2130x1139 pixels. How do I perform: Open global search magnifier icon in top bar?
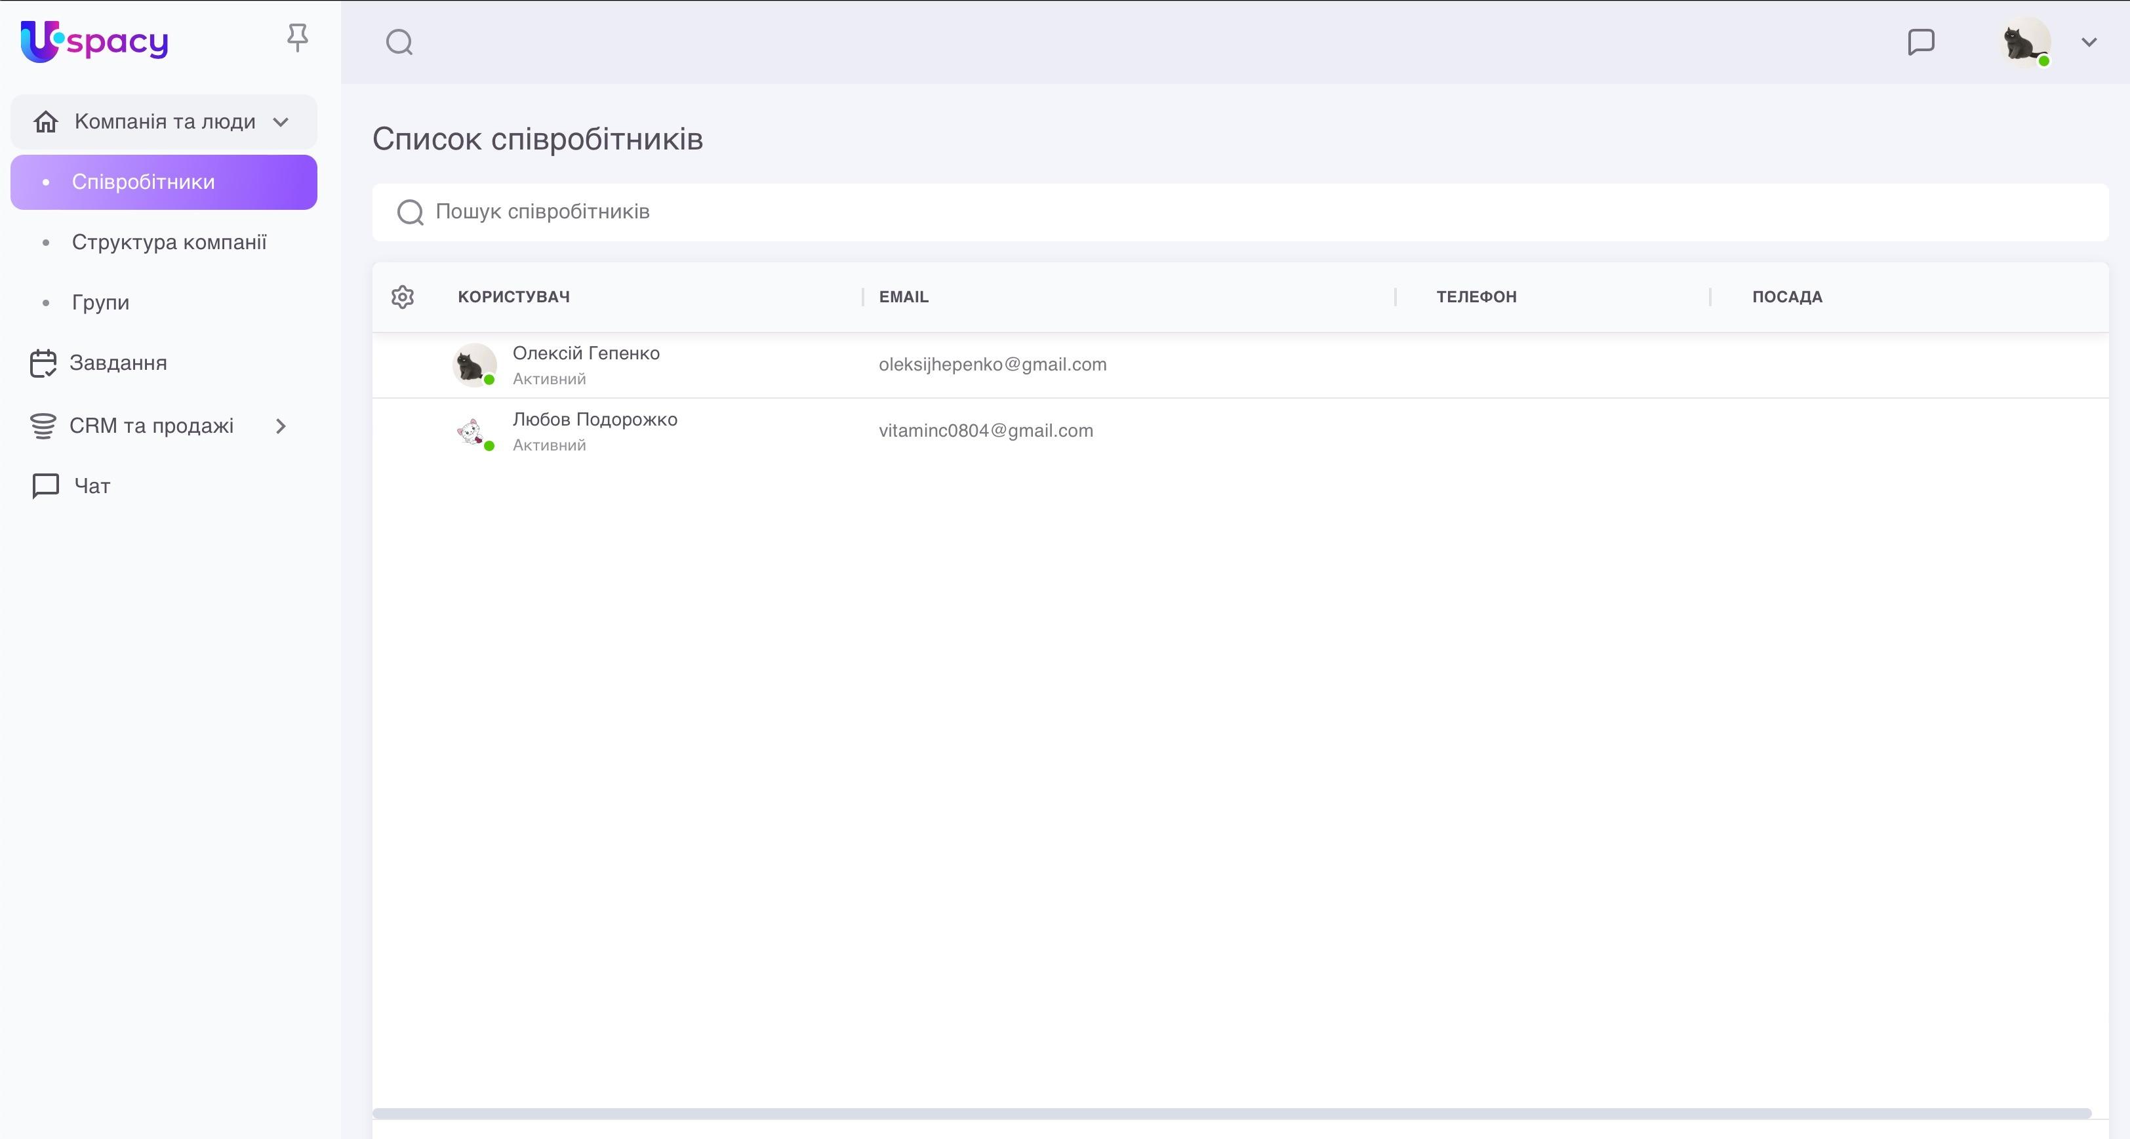(x=399, y=42)
